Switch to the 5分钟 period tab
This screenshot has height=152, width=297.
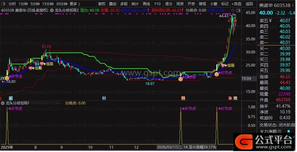(x=35, y=4)
